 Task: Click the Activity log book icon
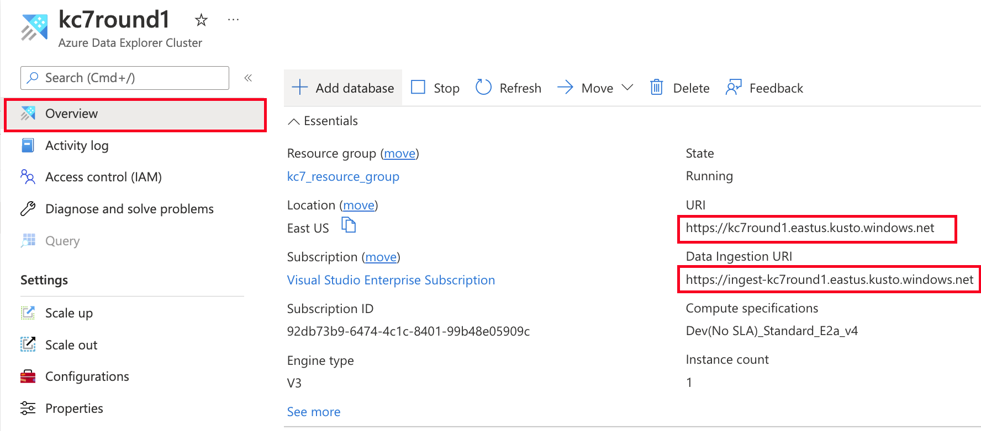click(x=28, y=146)
